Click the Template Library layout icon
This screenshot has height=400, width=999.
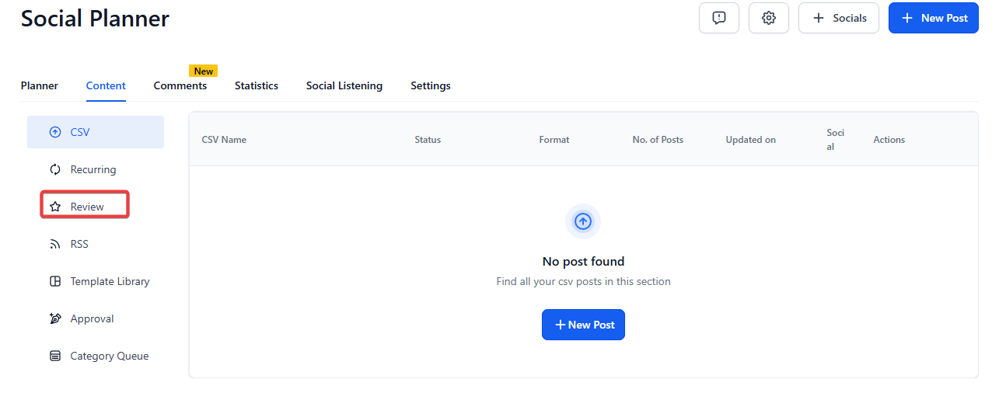[x=55, y=281]
